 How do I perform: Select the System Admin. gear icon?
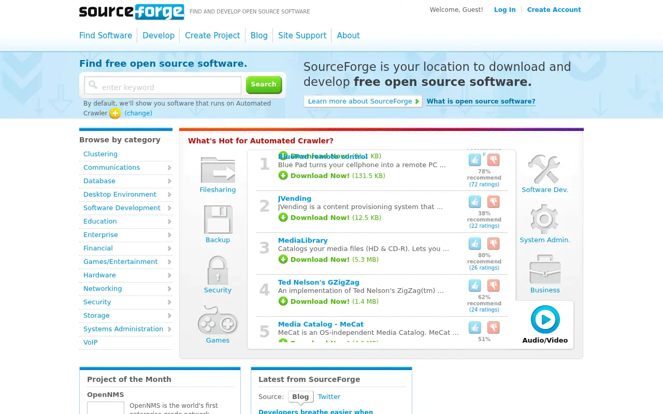[544, 219]
